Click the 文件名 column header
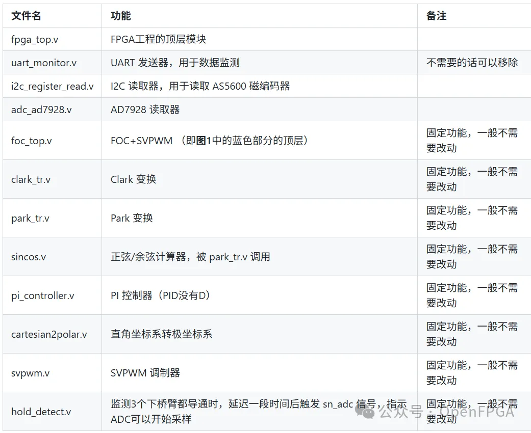The width and height of the screenshot is (531, 433). click(26, 16)
